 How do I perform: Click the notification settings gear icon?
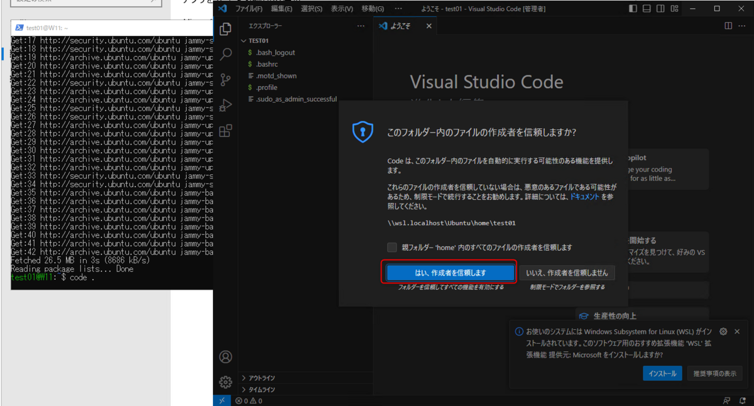pyautogui.click(x=723, y=331)
